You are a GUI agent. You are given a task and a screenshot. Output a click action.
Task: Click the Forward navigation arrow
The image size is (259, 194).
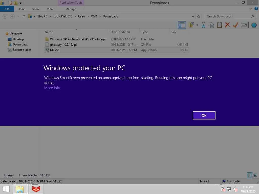coord(12,16)
